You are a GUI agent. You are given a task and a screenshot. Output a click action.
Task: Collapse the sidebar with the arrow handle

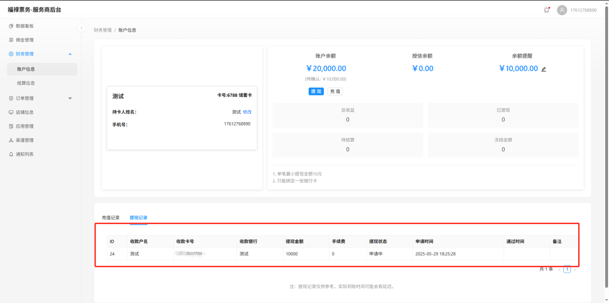click(82, 28)
